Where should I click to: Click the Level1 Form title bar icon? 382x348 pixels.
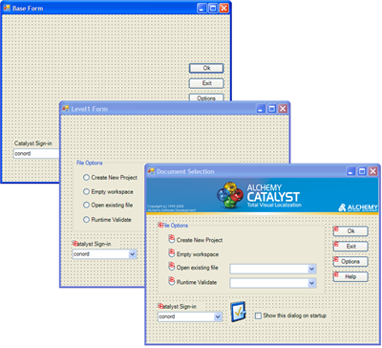coord(66,109)
